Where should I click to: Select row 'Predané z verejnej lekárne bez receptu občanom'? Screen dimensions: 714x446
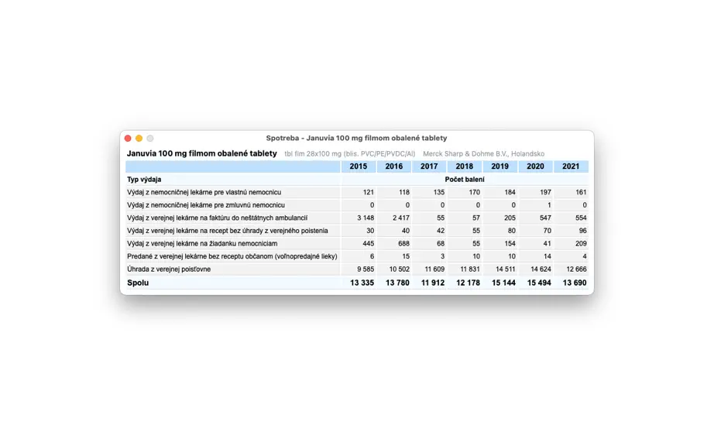357,256
